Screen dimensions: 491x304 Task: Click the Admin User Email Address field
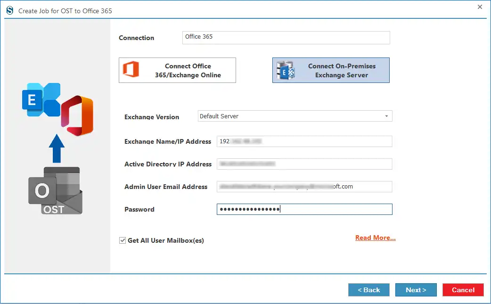[x=304, y=187]
